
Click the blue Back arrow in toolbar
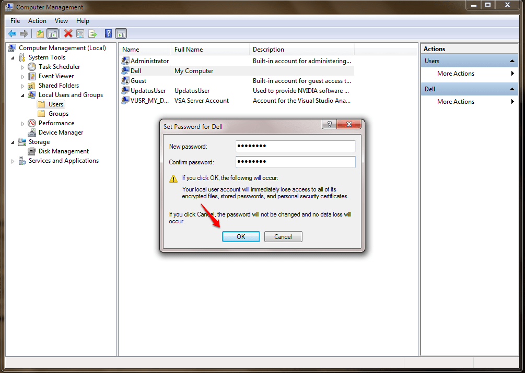(x=12, y=33)
